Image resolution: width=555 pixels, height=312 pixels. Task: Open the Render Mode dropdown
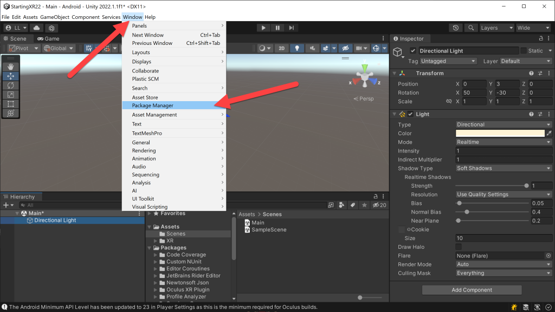[504, 264]
